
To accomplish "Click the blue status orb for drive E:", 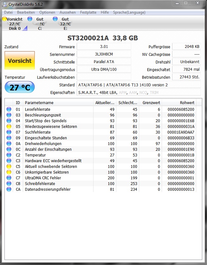I will click(55, 19).
